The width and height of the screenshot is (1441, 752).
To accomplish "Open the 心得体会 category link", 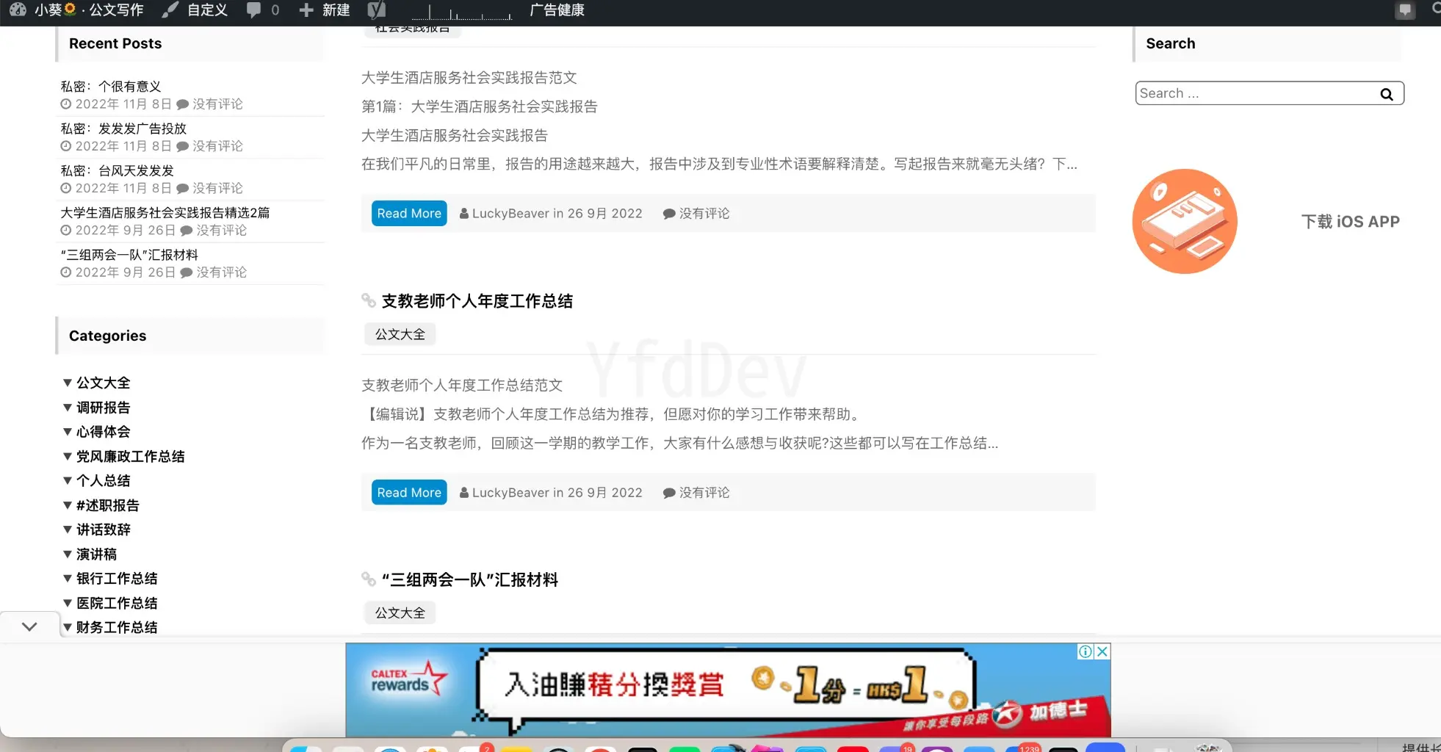I will click(104, 432).
